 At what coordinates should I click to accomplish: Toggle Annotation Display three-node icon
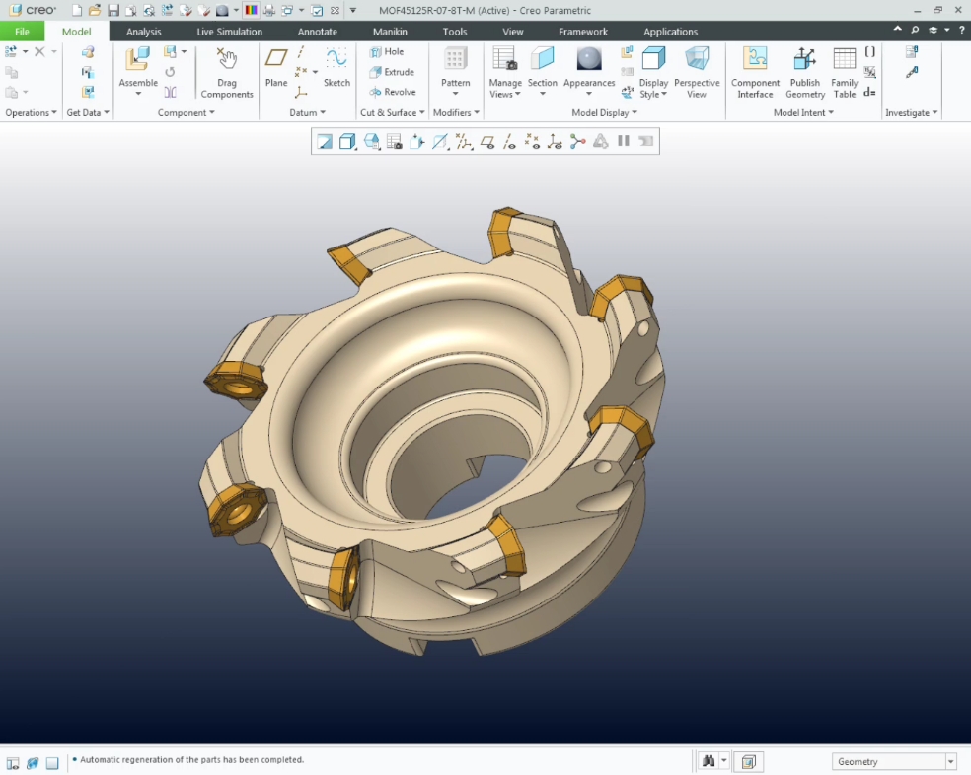pyautogui.click(x=578, y=142)
